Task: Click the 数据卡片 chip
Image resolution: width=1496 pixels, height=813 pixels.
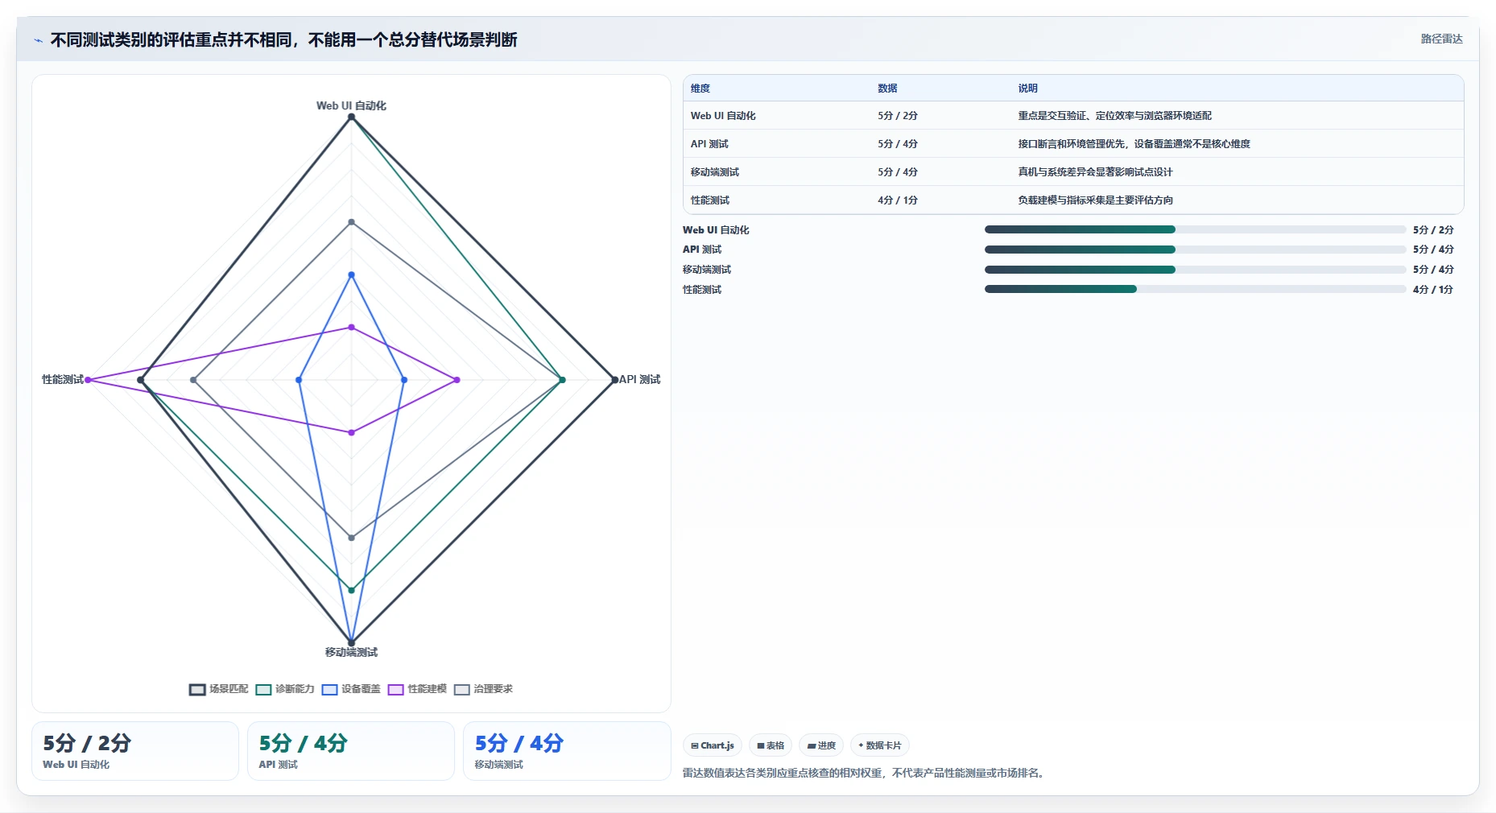Action: [880, 745]
